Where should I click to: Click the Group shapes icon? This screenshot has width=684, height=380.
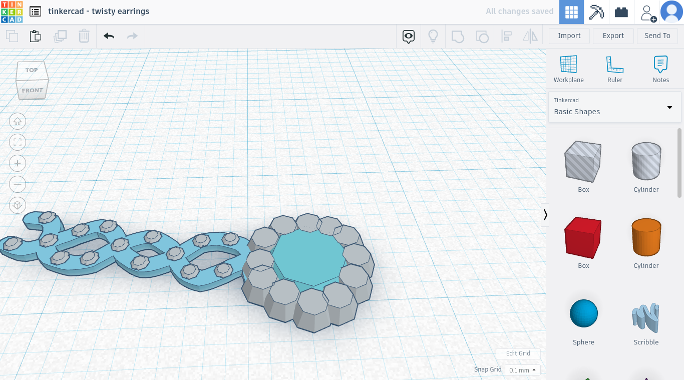(458, 36)
